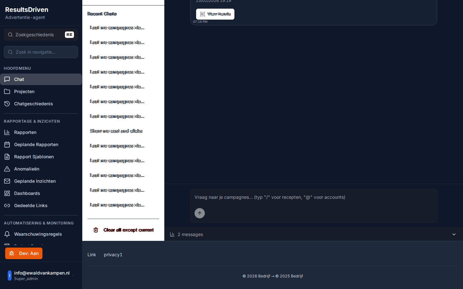Expand the 2 messages panel chevron
Screen dimensions: 463x289
pyautogui.click(x=454, y=234)
